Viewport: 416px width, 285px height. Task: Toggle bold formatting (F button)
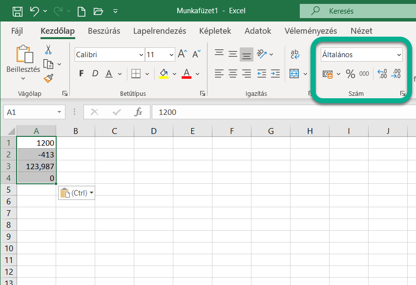click(x=82, y=74)
